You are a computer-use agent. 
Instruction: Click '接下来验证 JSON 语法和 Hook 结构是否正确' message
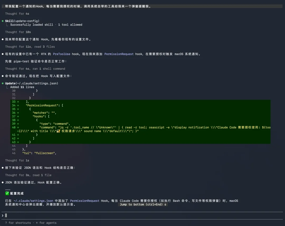pyautogui.click(x=40, y=168)
